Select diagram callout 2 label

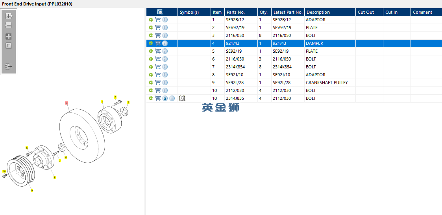coord(128,102)
